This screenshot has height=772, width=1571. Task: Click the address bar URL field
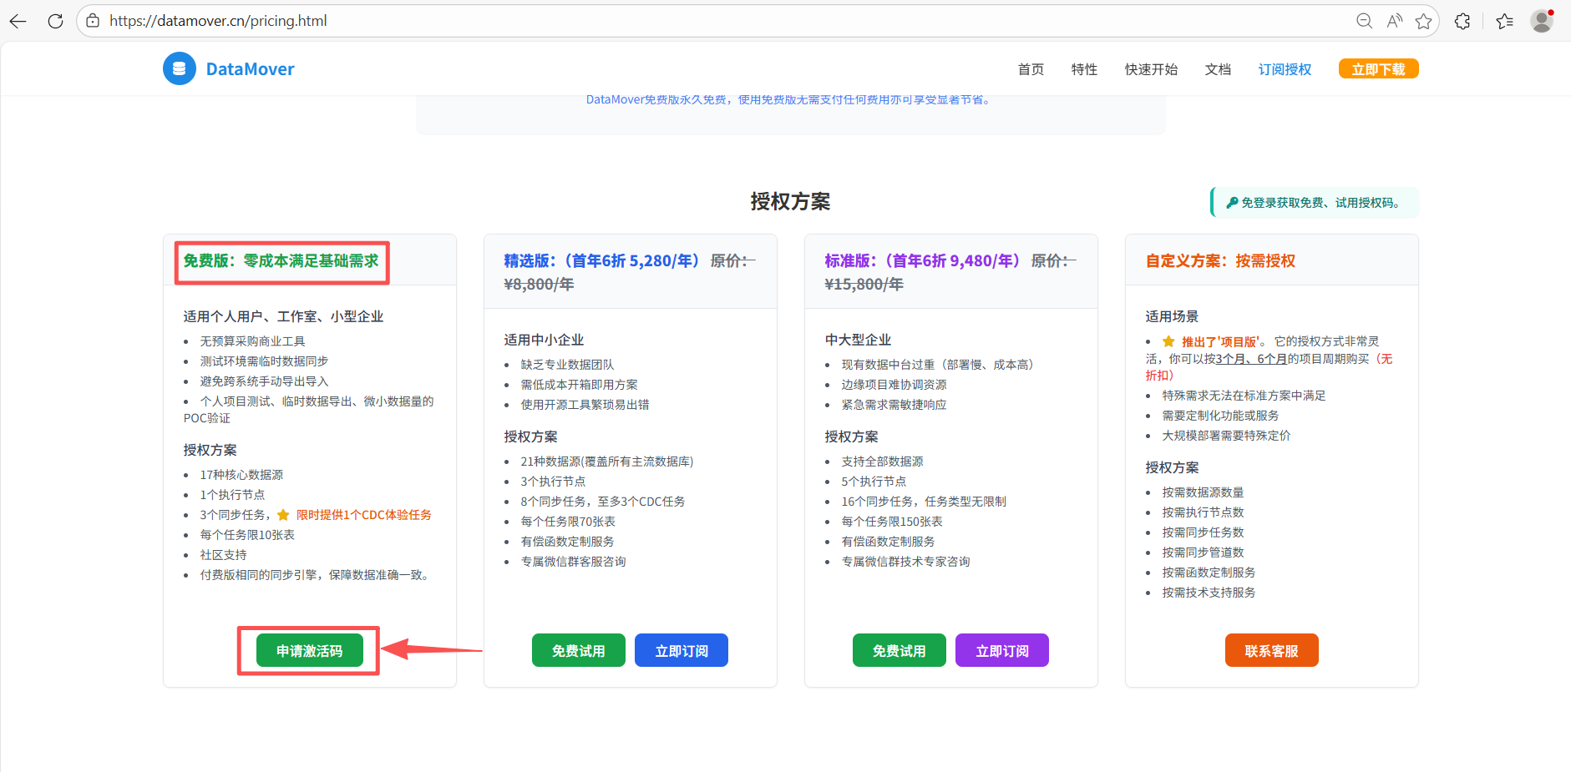(x=668, y=21)
